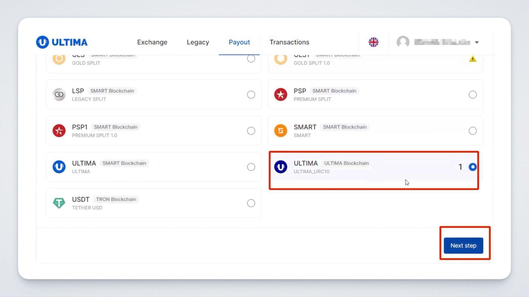Click the GOLD SPLIT 1.0 warning triangle

472,59
